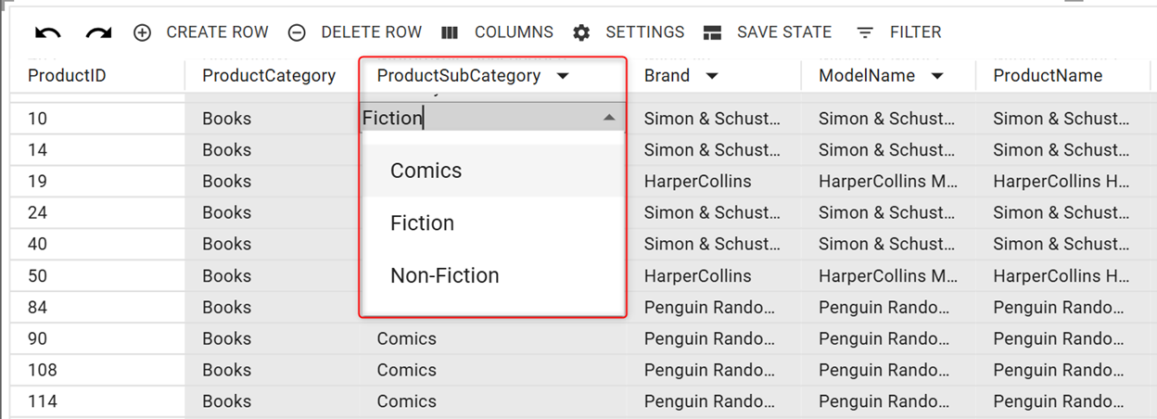Click the Filter lines icon
The image size is (1157, 419).
coord(865,33)
